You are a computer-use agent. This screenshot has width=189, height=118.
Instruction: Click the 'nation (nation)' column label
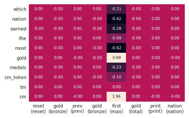[175, 108]
